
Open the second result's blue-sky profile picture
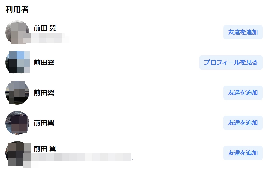tap(17, 62)
